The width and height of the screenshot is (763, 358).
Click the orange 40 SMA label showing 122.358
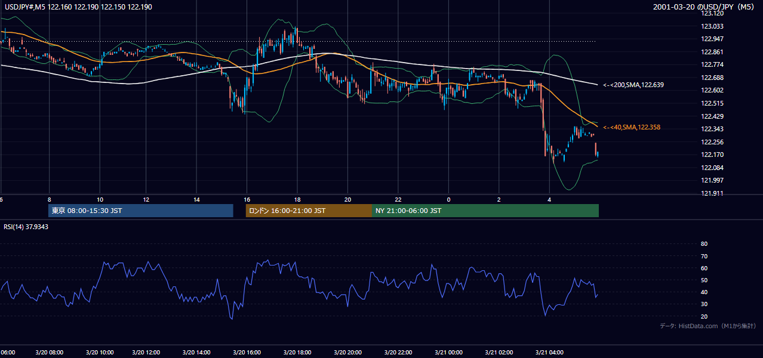(x=632, y=127)
